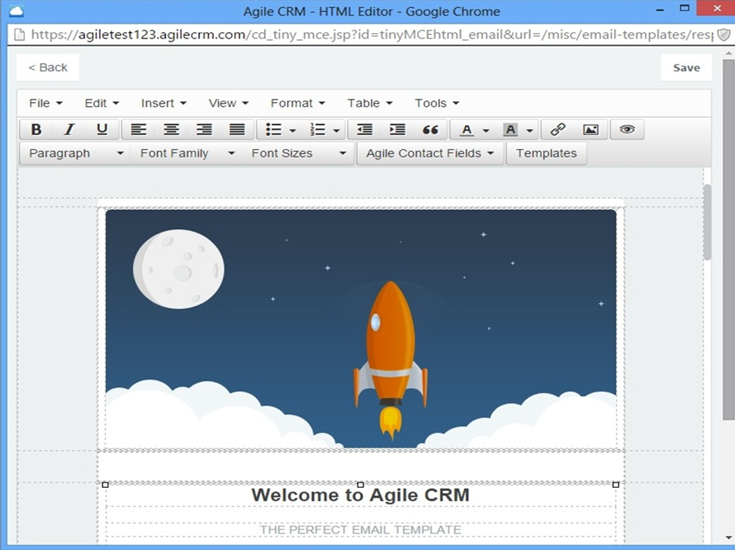Align text left
The height and width of the screenshot is (550, 735).
(138, 130)
